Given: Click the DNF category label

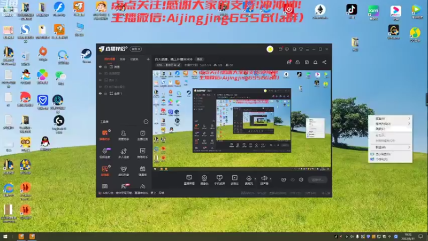Looking at the screenshot, I should coord(167,65).
